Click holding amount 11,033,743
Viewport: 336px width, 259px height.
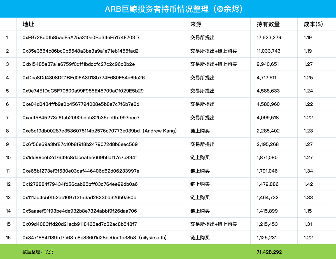click(269, 51)
